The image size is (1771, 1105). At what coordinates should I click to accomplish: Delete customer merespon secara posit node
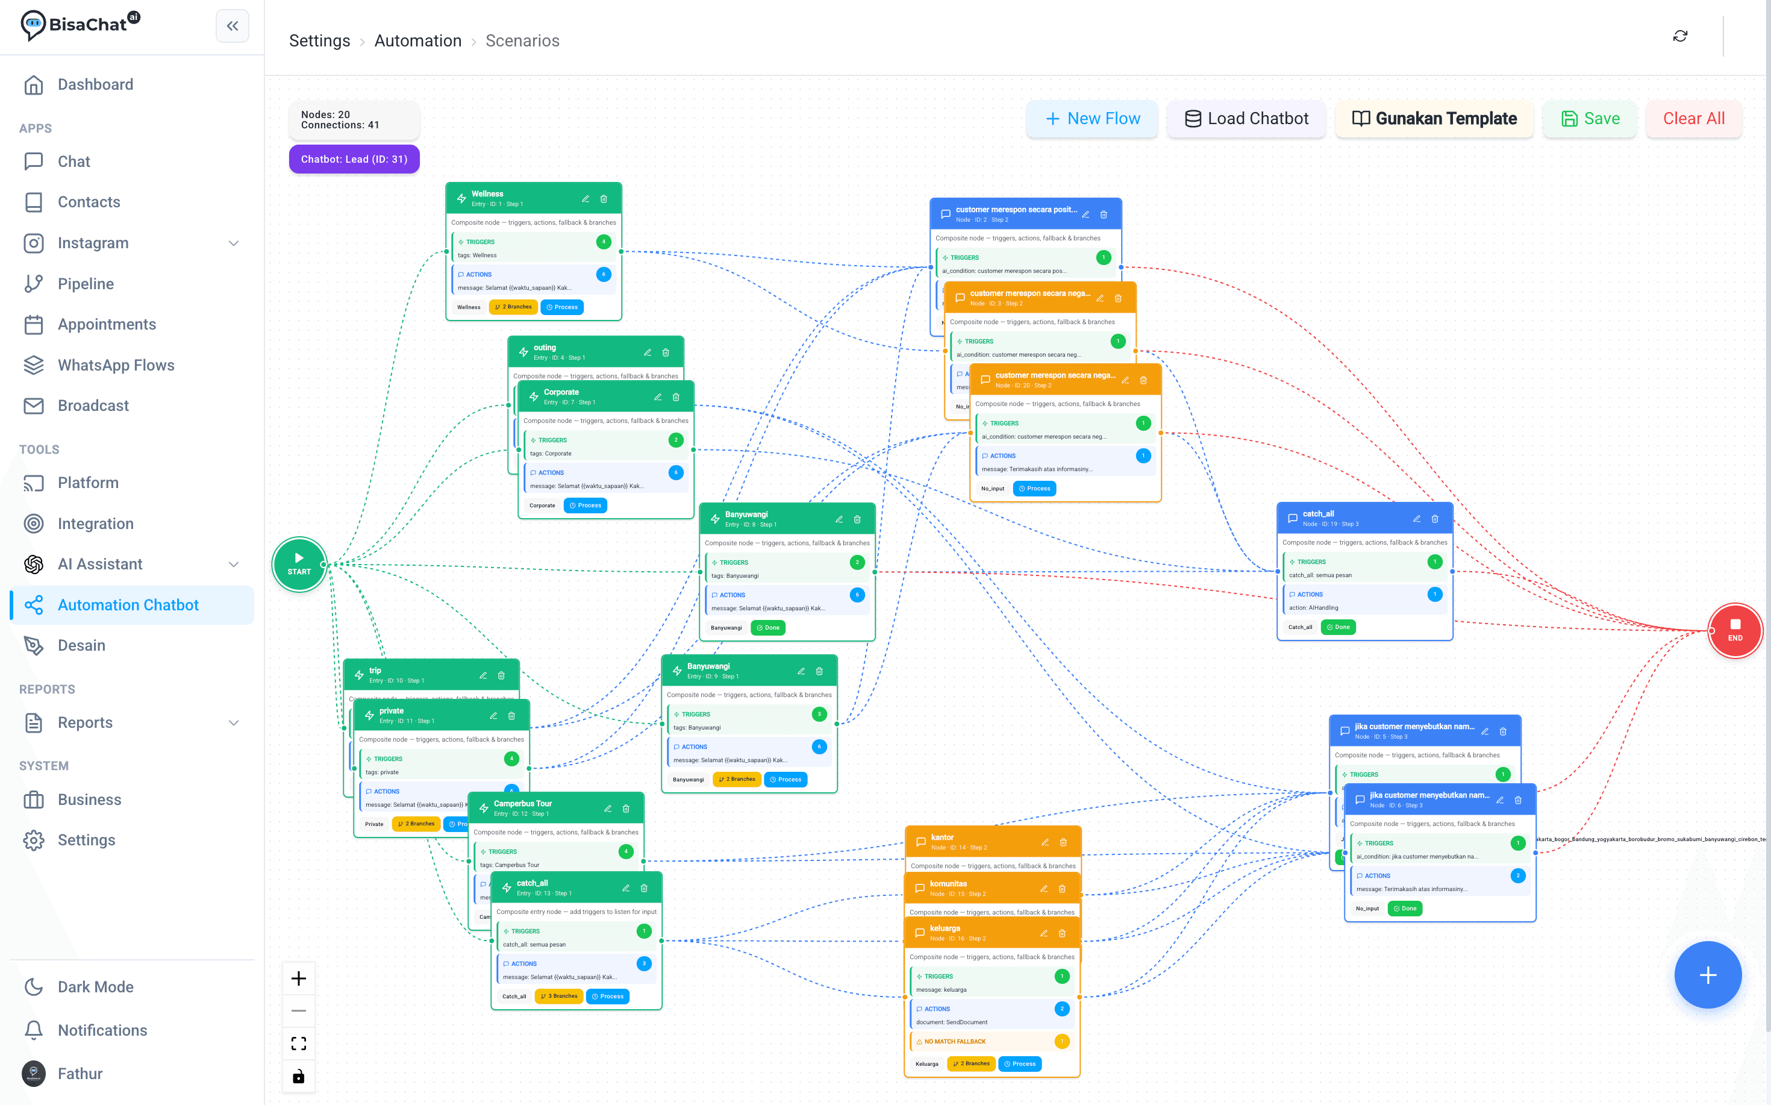coord(1103,214)
